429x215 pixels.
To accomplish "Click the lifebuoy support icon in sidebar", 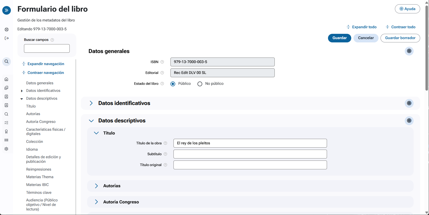I will coord(7,30).
